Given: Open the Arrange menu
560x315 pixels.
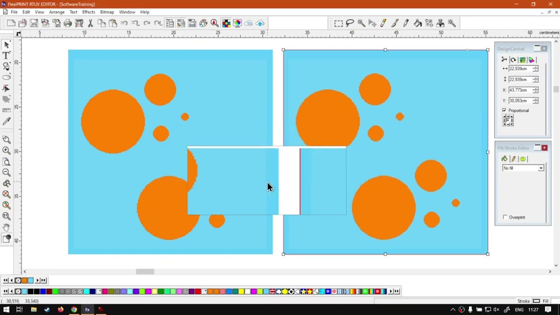Looking at the screenshot, I should (x=57, y=12).
